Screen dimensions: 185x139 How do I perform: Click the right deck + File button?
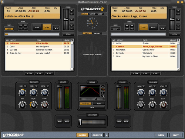pyautogui.click(x=135, y=73)
